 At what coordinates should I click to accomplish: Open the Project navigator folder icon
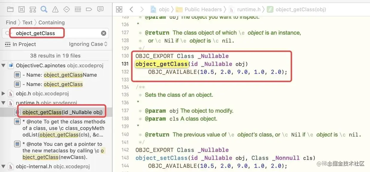(10, 9)
